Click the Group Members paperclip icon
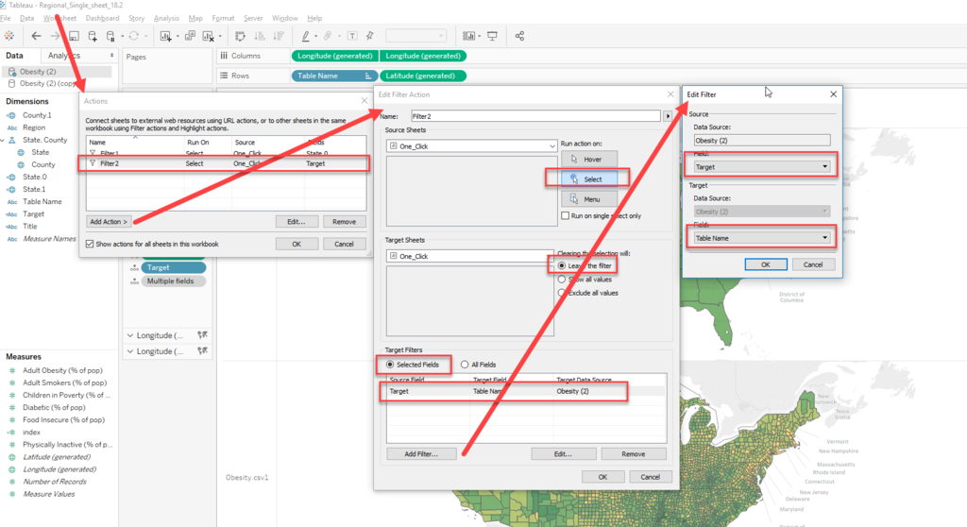Viewport: 967px width, 527px height. (x=328, y=36)
